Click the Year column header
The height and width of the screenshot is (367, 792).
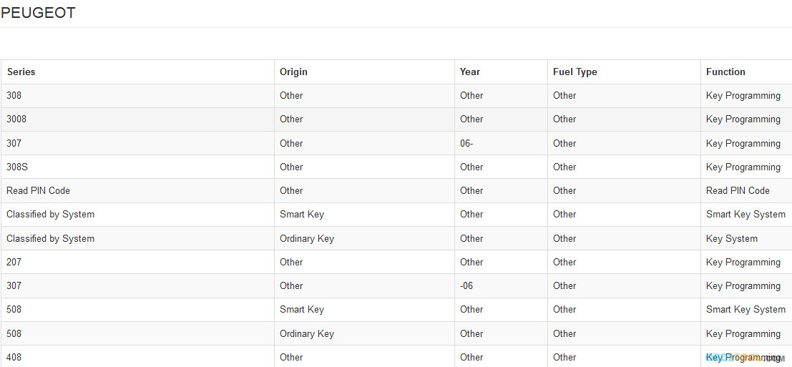click(x=470, y=72)
